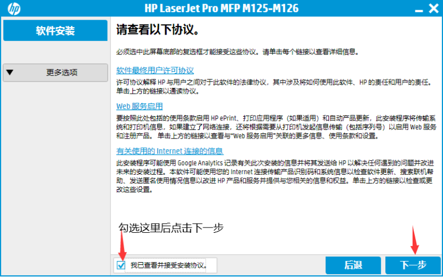Uncheck the 我已查看并接受安装协议 checkbox
The width and height of the screenshot is (443, 277).
[x=121, y=265]
